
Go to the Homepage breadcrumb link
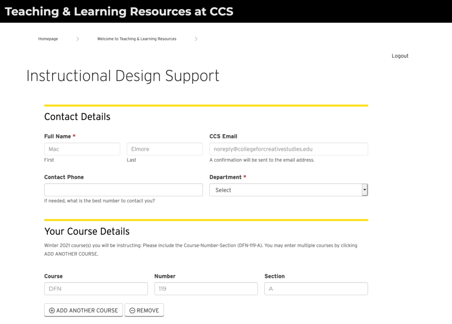pyautogui.click(x=48, y=39)
